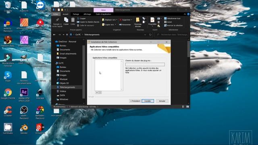
Task: Launch Adobe After Effects 2020 icon
Action: pos(24,95)
